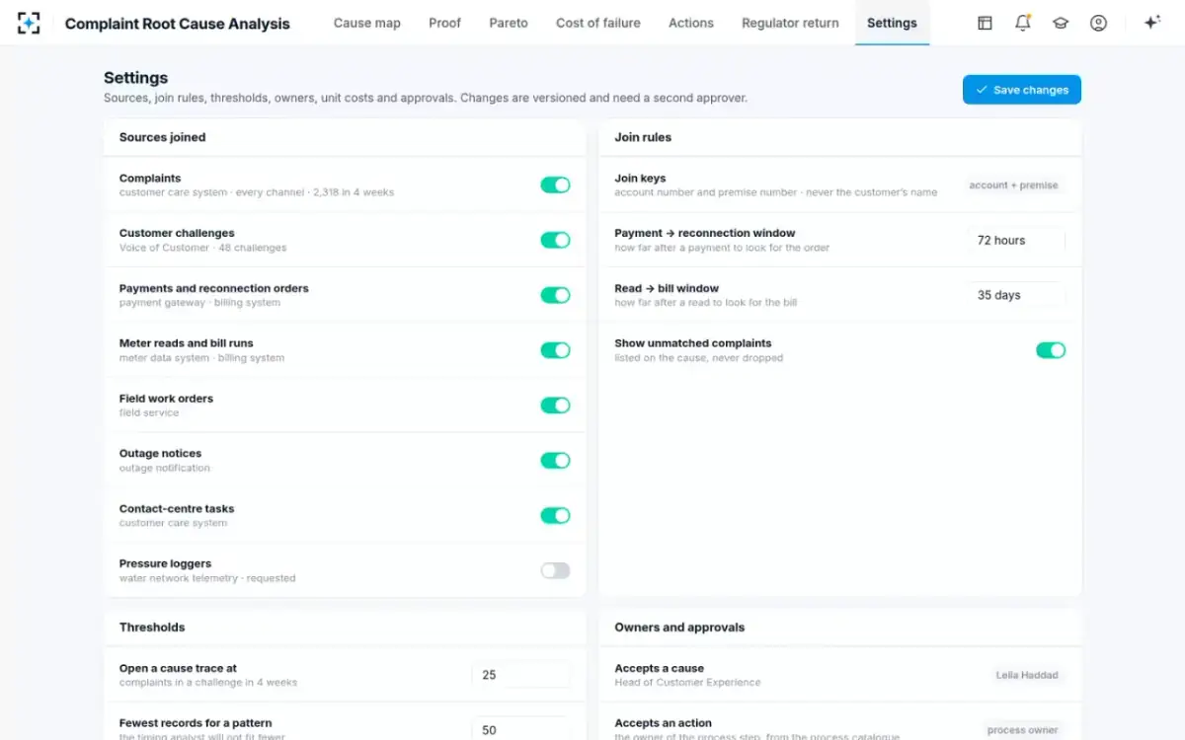Click the app logo icon

click(29, 23)
